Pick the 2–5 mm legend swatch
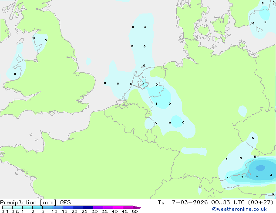The width and height of the screenshot is (276, 213). coord(37,207)
